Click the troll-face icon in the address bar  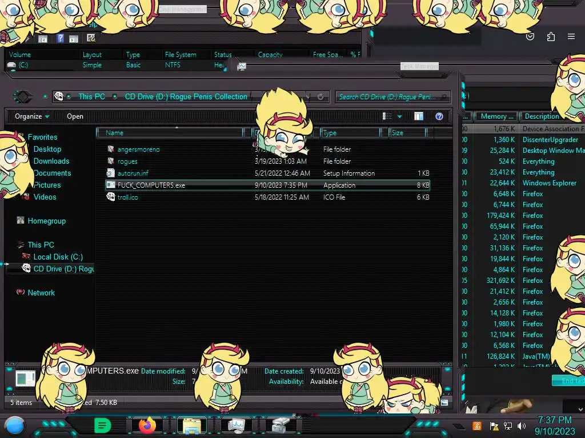(x=59, y=96)
